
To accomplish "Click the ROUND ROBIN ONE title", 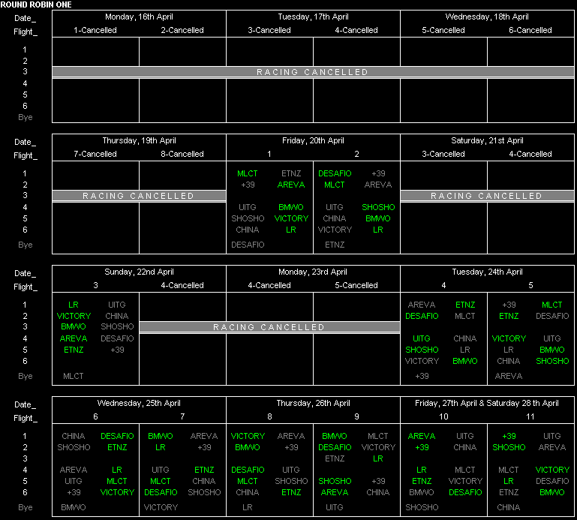I will [x=36, y=5].
